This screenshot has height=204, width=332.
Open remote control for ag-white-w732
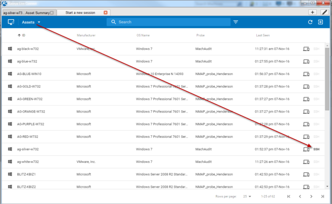tap(306, 162)
